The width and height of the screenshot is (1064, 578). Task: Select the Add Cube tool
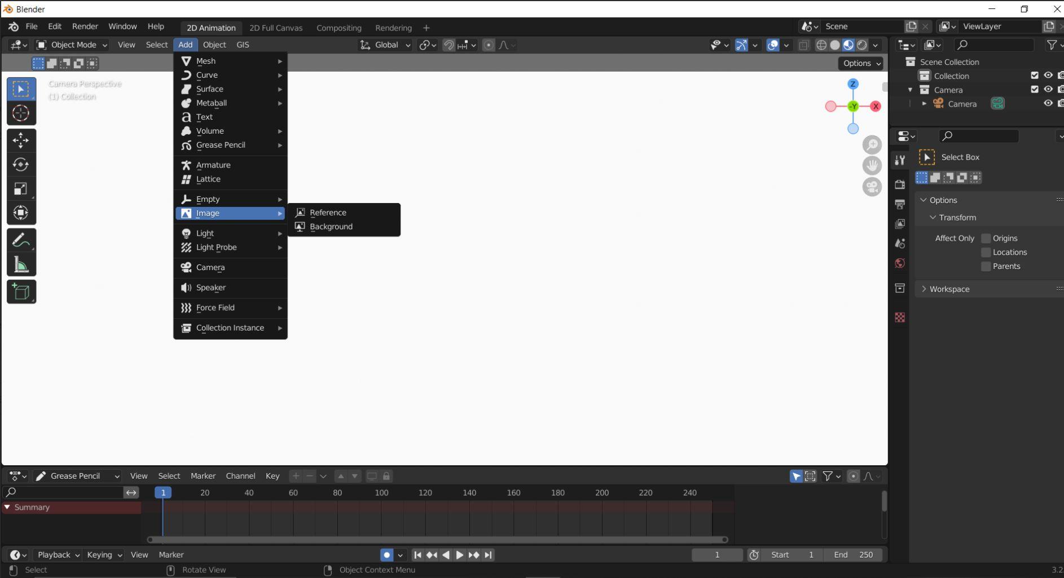[21, 292]
